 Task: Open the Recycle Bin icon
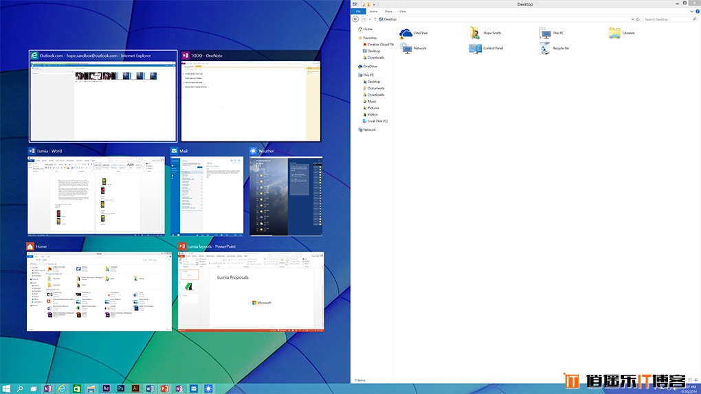click(x=555, y=48)
